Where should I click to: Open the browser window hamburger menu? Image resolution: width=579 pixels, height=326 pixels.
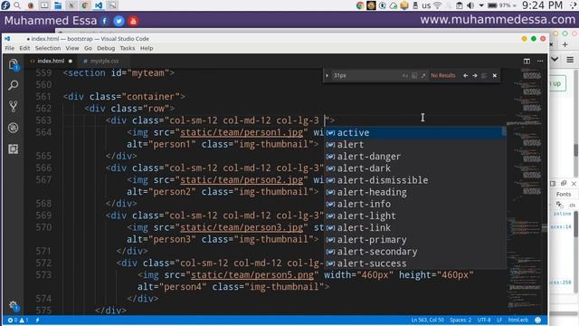(x=570, y=60)
